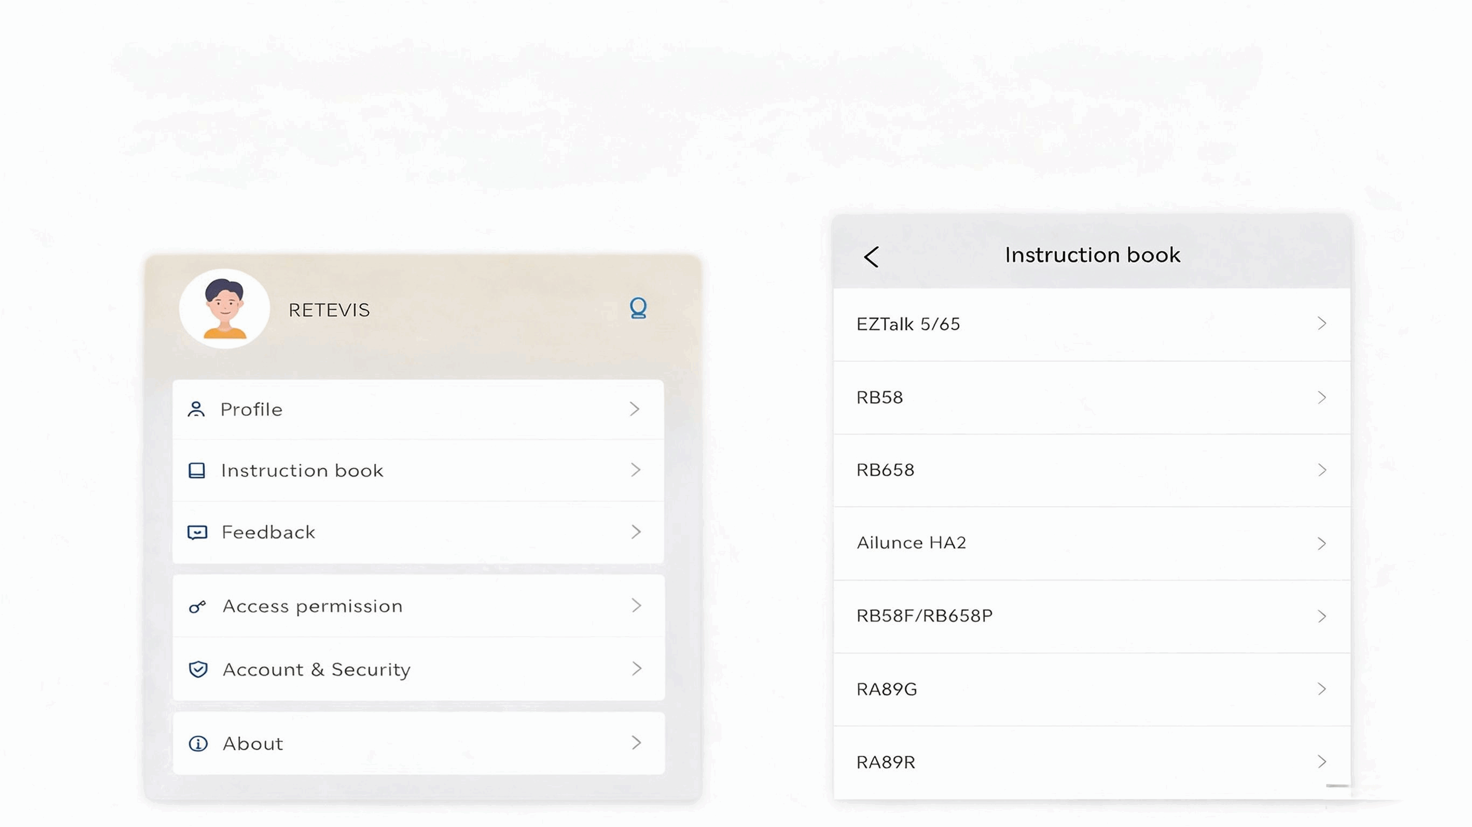Image resolution: width=1472 pixels, height=827 pixels.
Task: Click the RA89R row arrow
Action: click(1322, 762)
